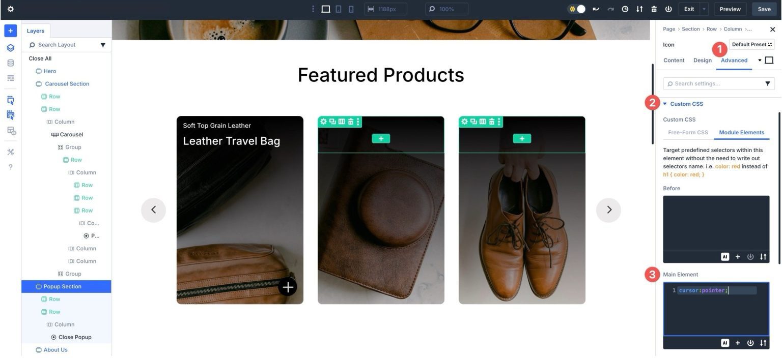This screenshot has height=358, width=782.
Task: Open the editing history clock icon
Action: tap(625, 9)
